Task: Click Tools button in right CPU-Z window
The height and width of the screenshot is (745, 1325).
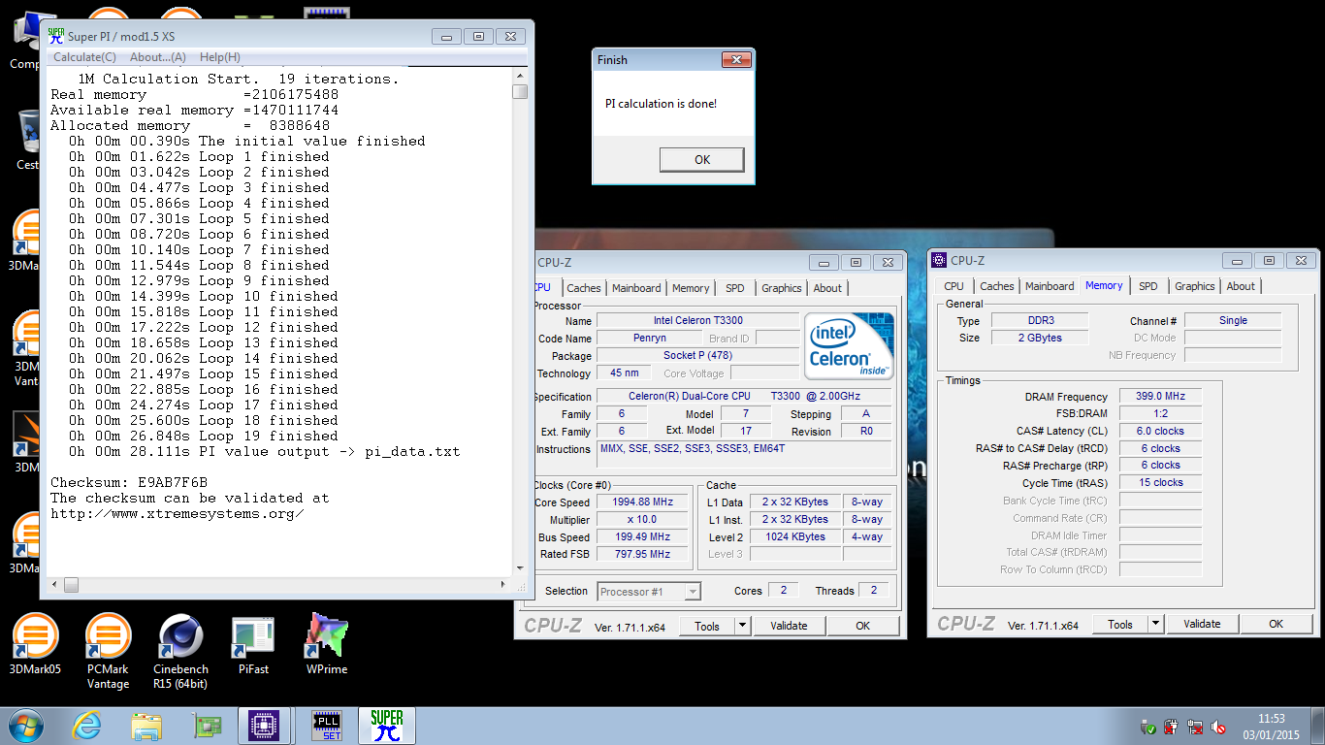Action: 1120,625
